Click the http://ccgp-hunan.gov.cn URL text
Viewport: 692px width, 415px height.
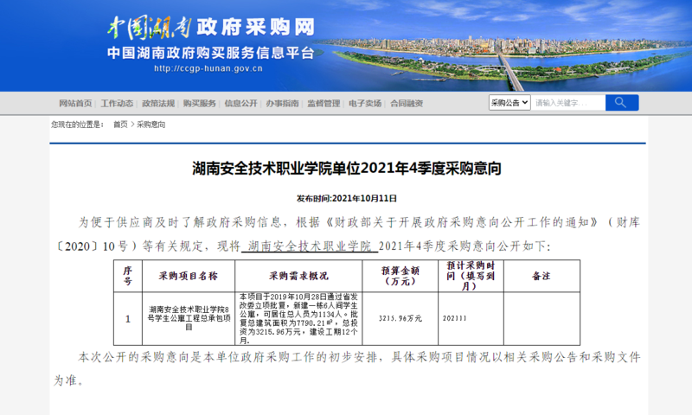pyautogui.click(x=208, y=69)
